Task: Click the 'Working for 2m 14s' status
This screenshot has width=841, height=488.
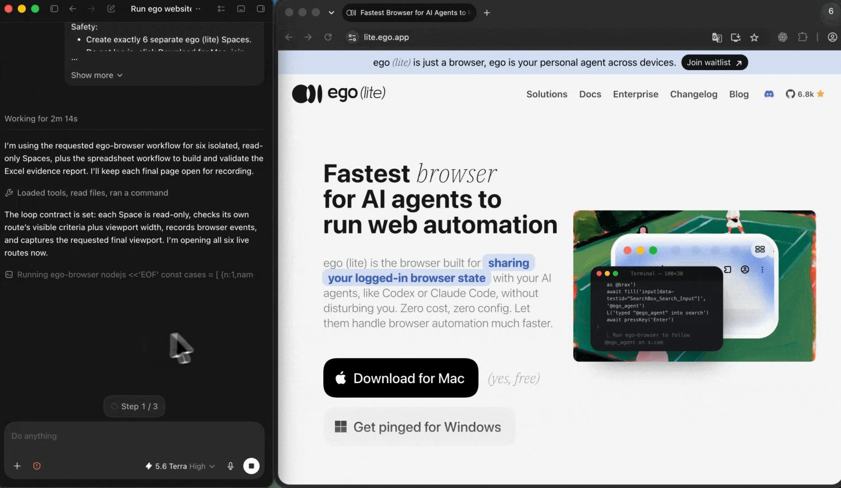Action: click(41, 118)
